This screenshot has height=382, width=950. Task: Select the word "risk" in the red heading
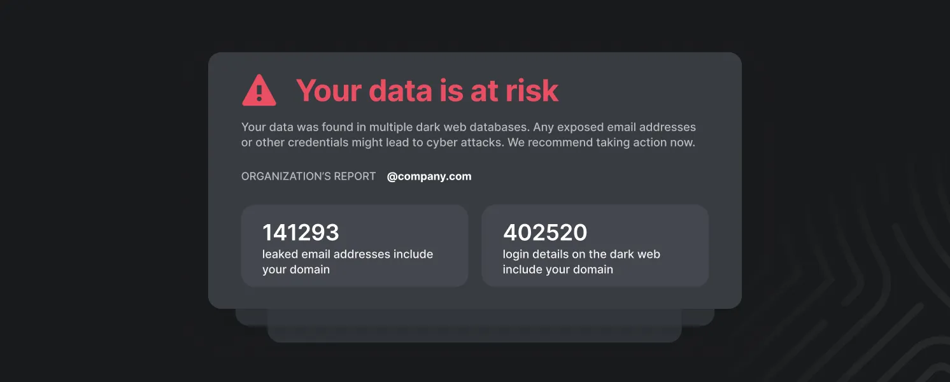(x=532, y=90)
